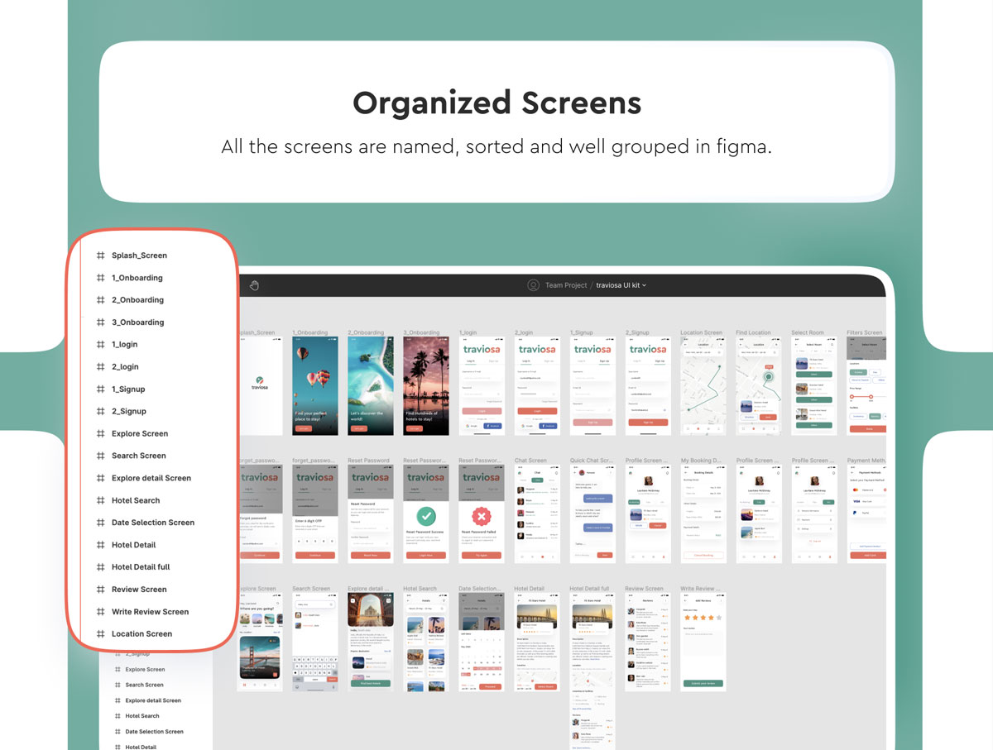Select Explore Screen layer in highlighted list
The width and height of the screenshot is (993, 750).
140,434
